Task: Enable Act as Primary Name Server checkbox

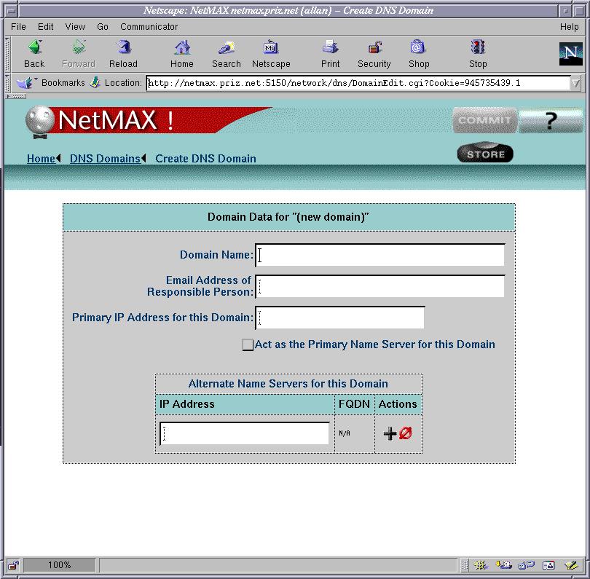Action: (x=248, y=345)
